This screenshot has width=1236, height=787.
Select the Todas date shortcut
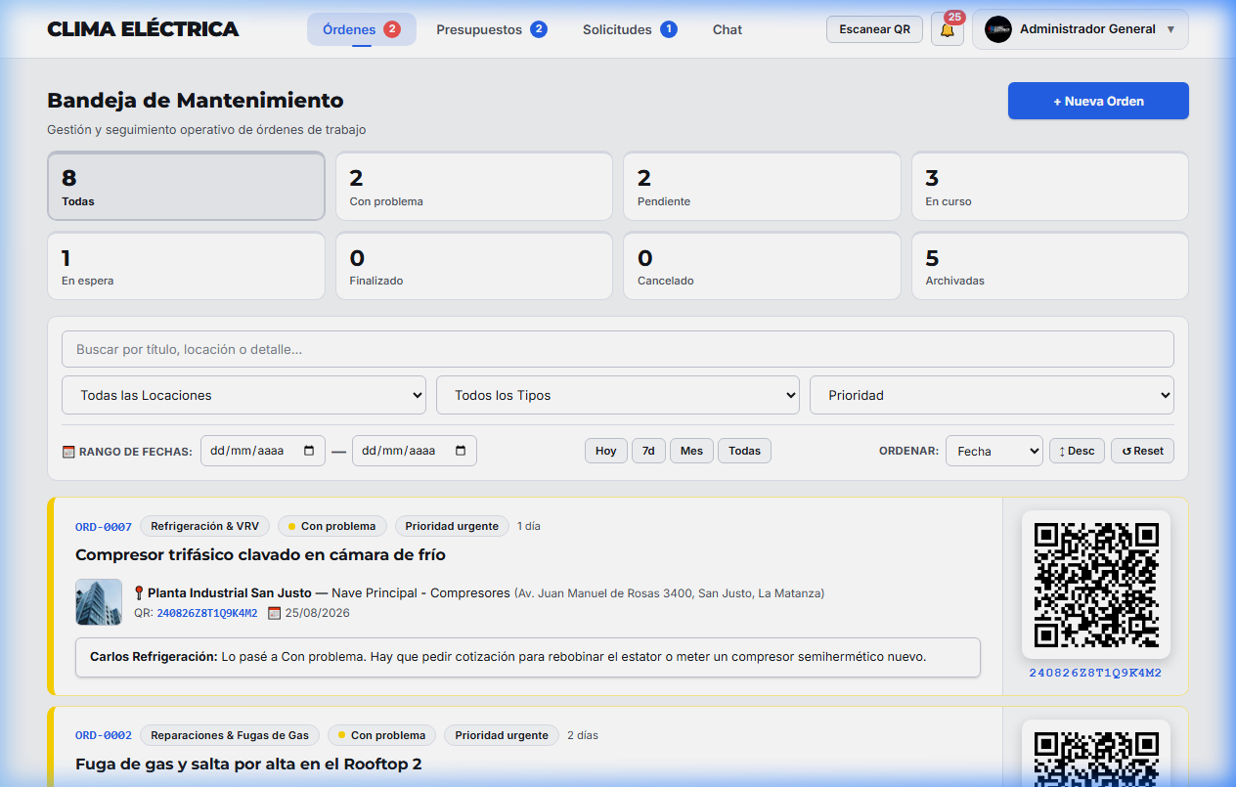point(744,451)
